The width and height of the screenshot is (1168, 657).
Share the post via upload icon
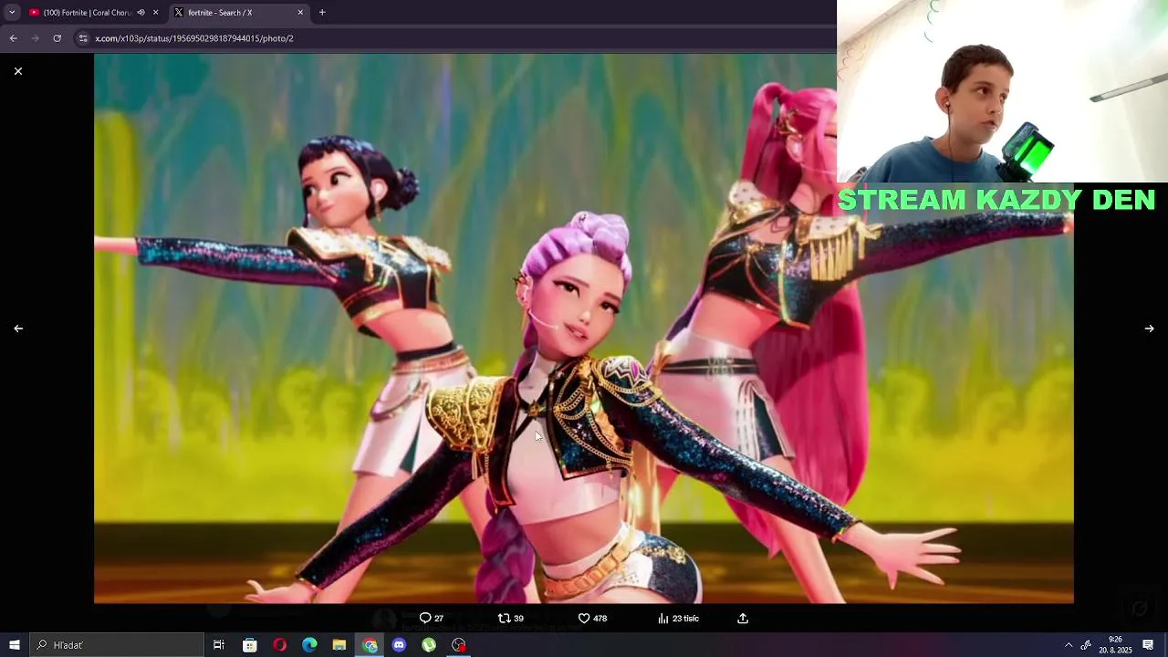[x=743, y=618]
